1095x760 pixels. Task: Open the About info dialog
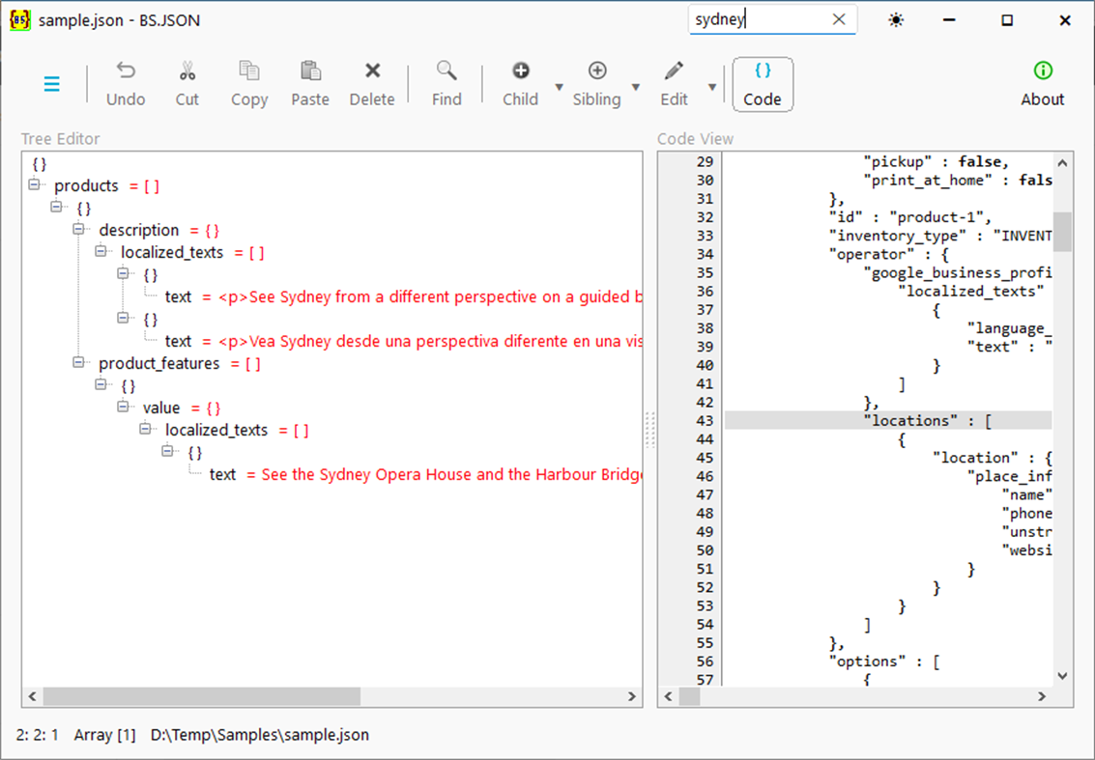point(1043,84)
